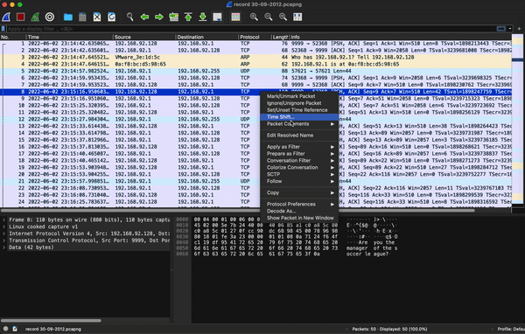
Task: Save this capture file
Action: 82,17
